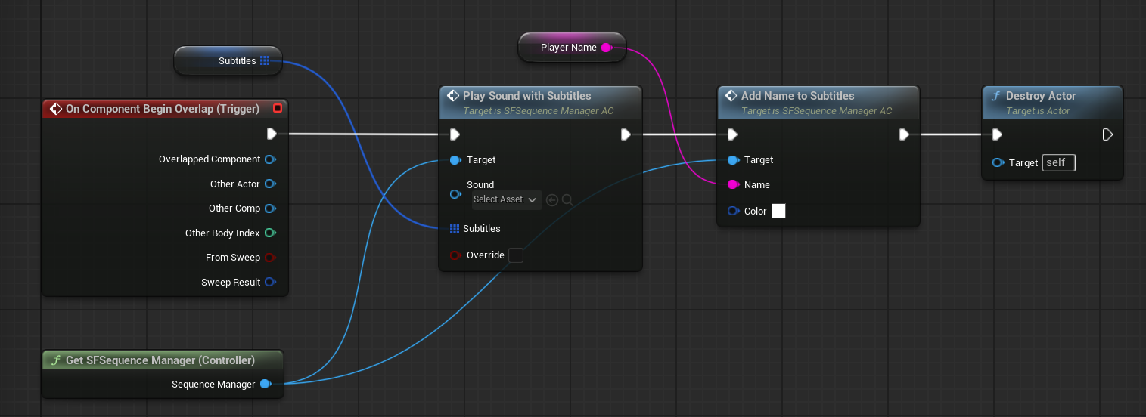This screenshot has width=1146, height=417.
Task: Click Destroy Actor execution output pin
Action: 1107,134
